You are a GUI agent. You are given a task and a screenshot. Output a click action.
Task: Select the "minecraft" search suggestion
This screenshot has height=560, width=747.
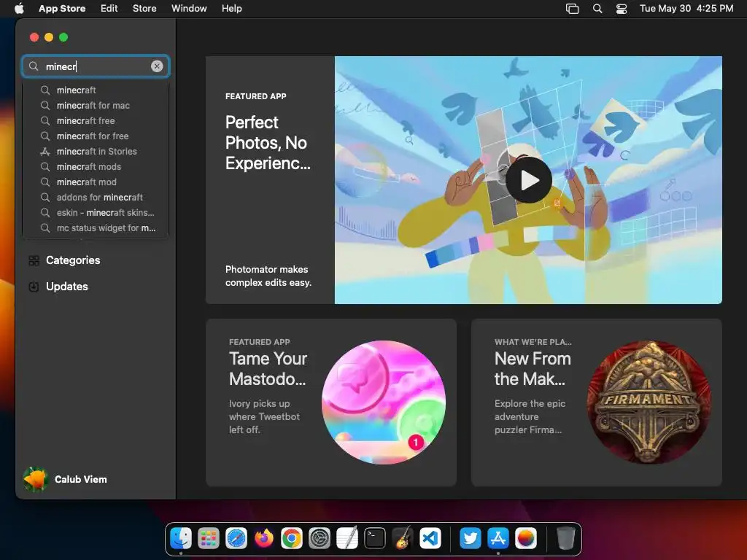[96, 90]
